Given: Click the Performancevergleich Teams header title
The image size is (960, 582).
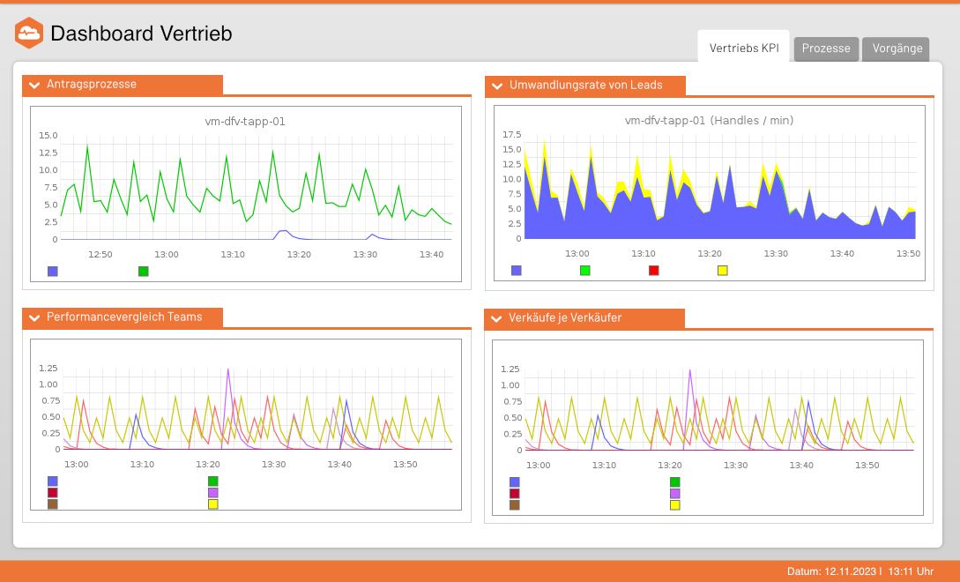Looking at the screenshot, I should [124, 317].
